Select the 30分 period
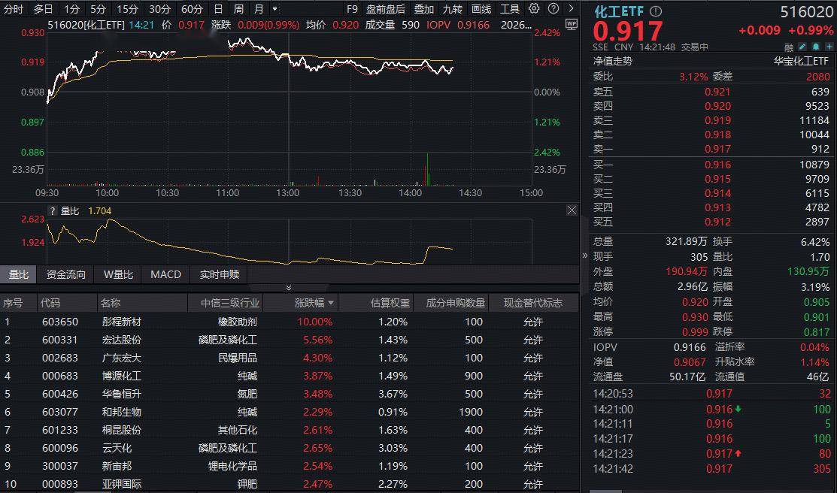Screen dimensions: 837x493 (159, 9)
